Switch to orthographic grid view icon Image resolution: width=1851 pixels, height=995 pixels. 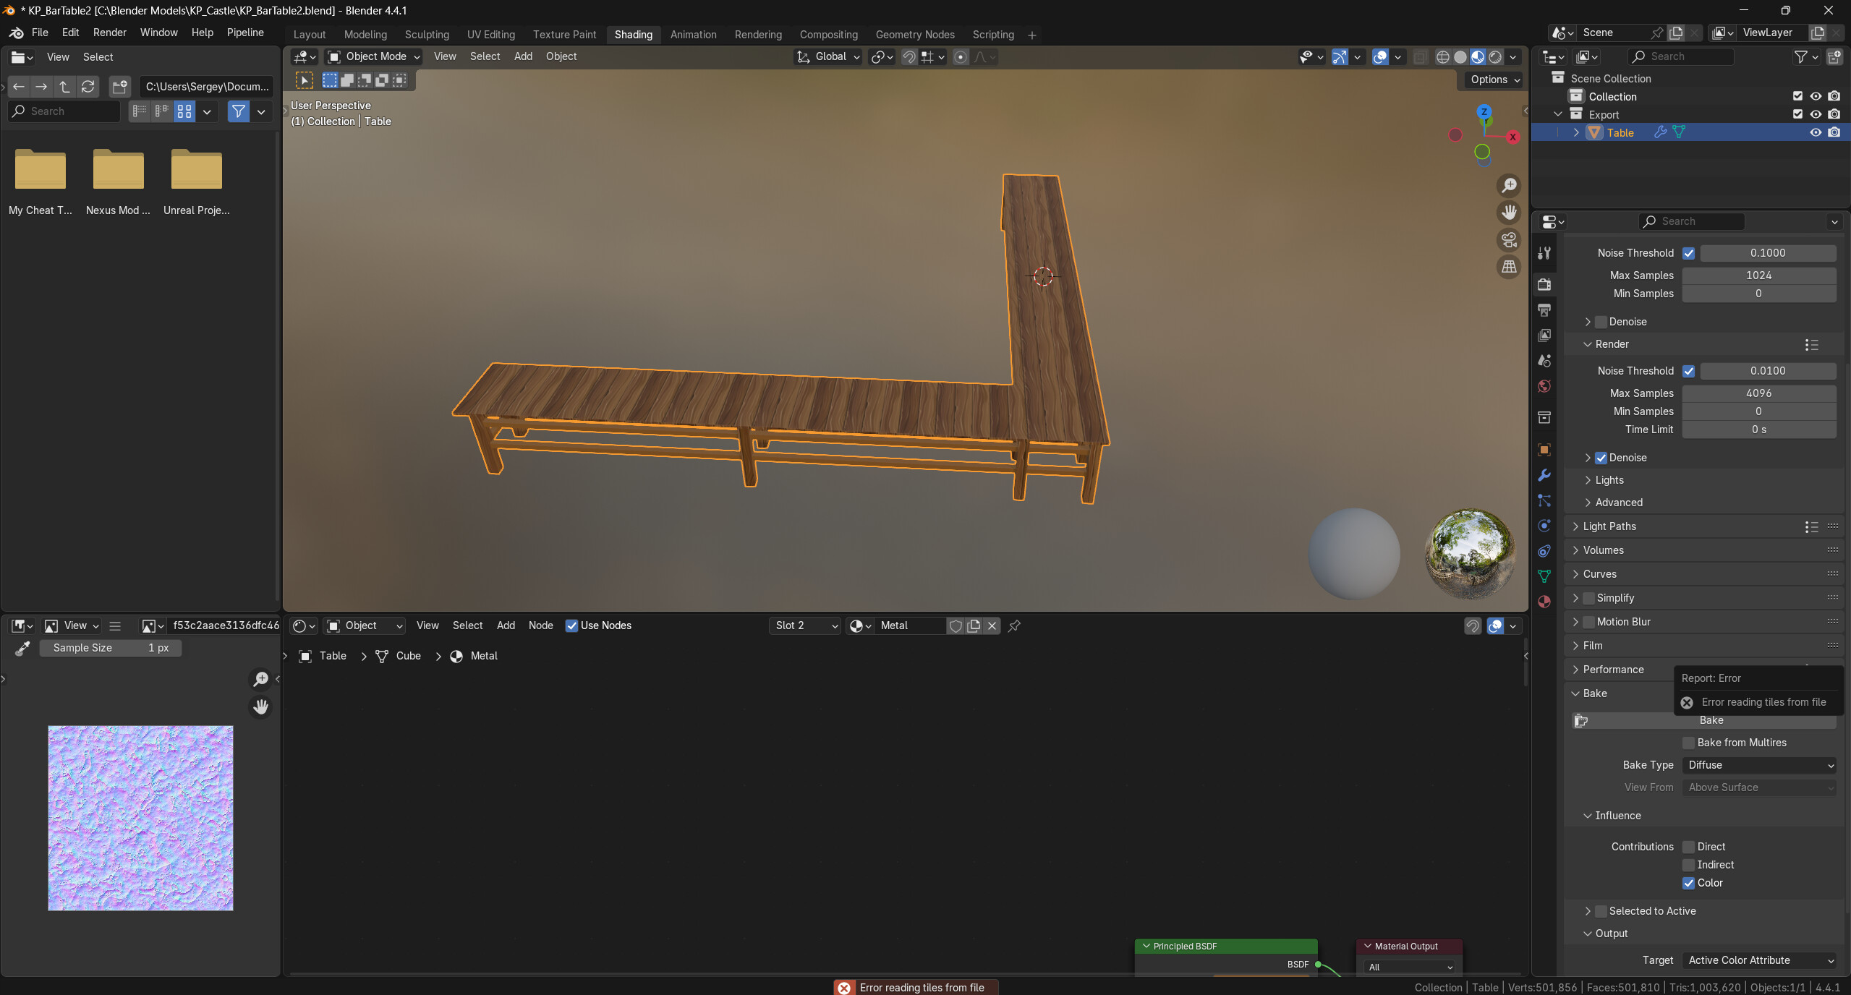click(1509, 267)
